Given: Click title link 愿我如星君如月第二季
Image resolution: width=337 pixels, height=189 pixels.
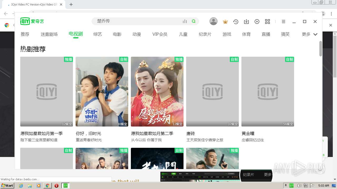Looking at the screenshot, I should 152,133.
